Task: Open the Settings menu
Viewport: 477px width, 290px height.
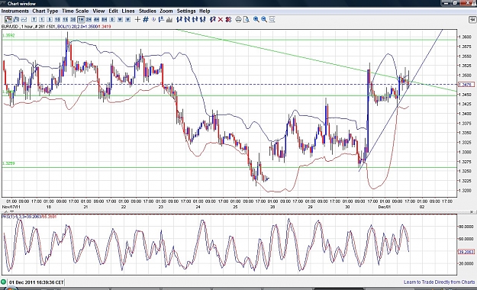Action: tap(186, 11)
